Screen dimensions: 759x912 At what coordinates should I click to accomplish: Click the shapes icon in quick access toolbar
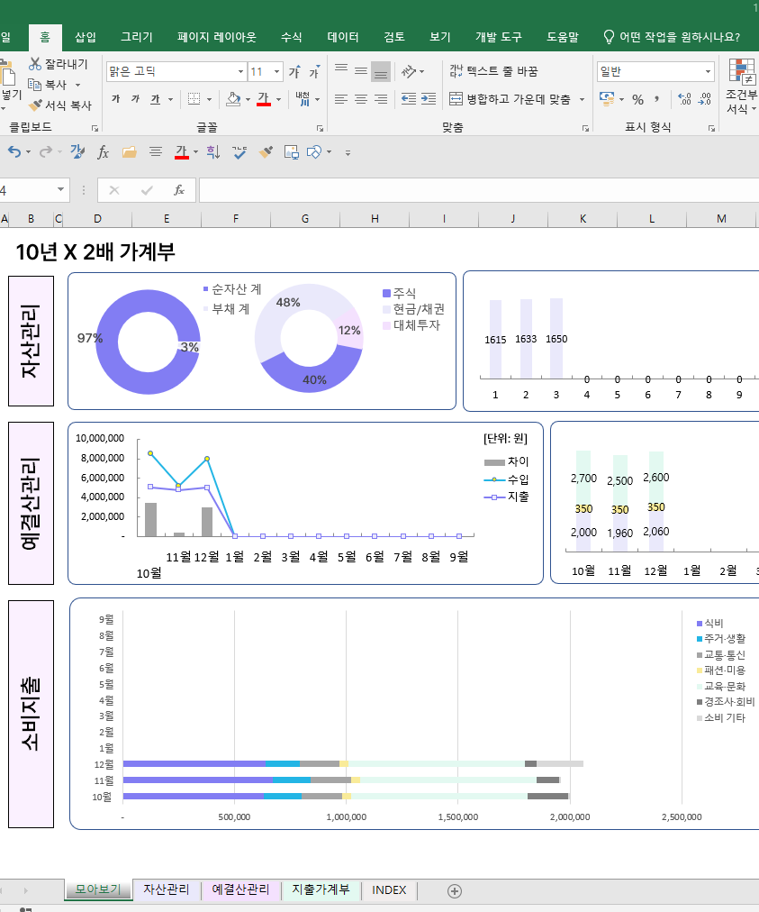coord(314,152)
